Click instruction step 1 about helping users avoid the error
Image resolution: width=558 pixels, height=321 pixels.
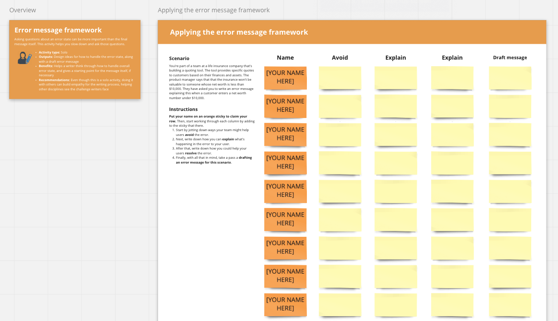click(212, 132)
